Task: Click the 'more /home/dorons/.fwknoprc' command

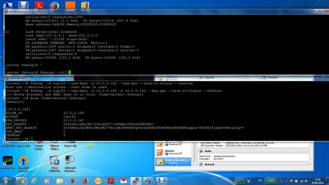Action: [x=58, y=98]
